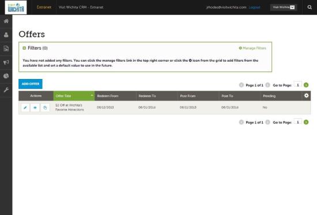Click bottom Go to Page input field
Image resolution: width=317 pixels, height=215 pixels.
click(298, 122)
